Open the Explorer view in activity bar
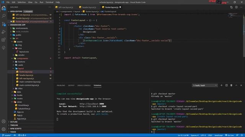Viewport: 245px width, 137px height. pyautogui.click(x=3, y=8)
